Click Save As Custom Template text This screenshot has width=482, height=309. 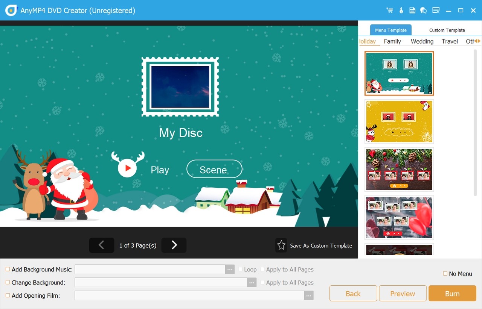point(321,245)
